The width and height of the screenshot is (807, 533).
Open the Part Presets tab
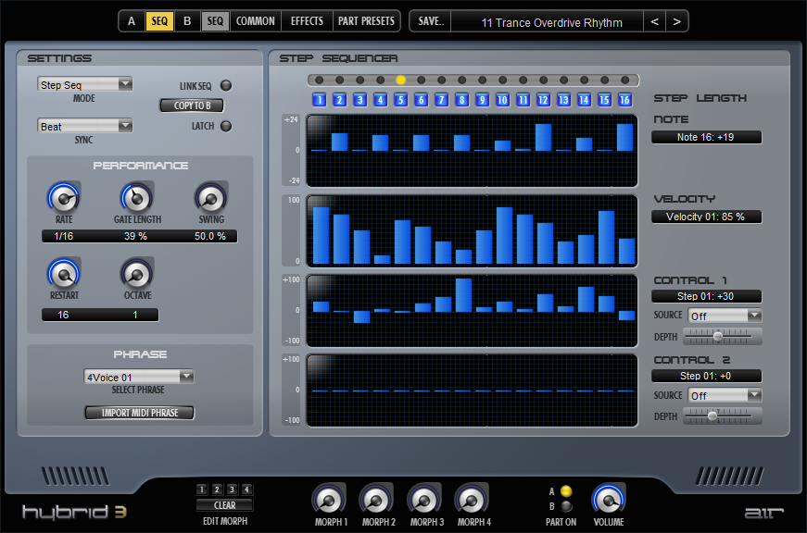pyautogui.click(x=366, y=21)
